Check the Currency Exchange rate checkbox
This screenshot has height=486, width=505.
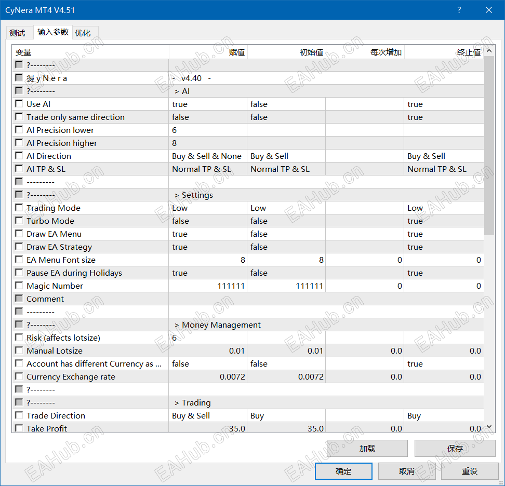tap(19, 376)
